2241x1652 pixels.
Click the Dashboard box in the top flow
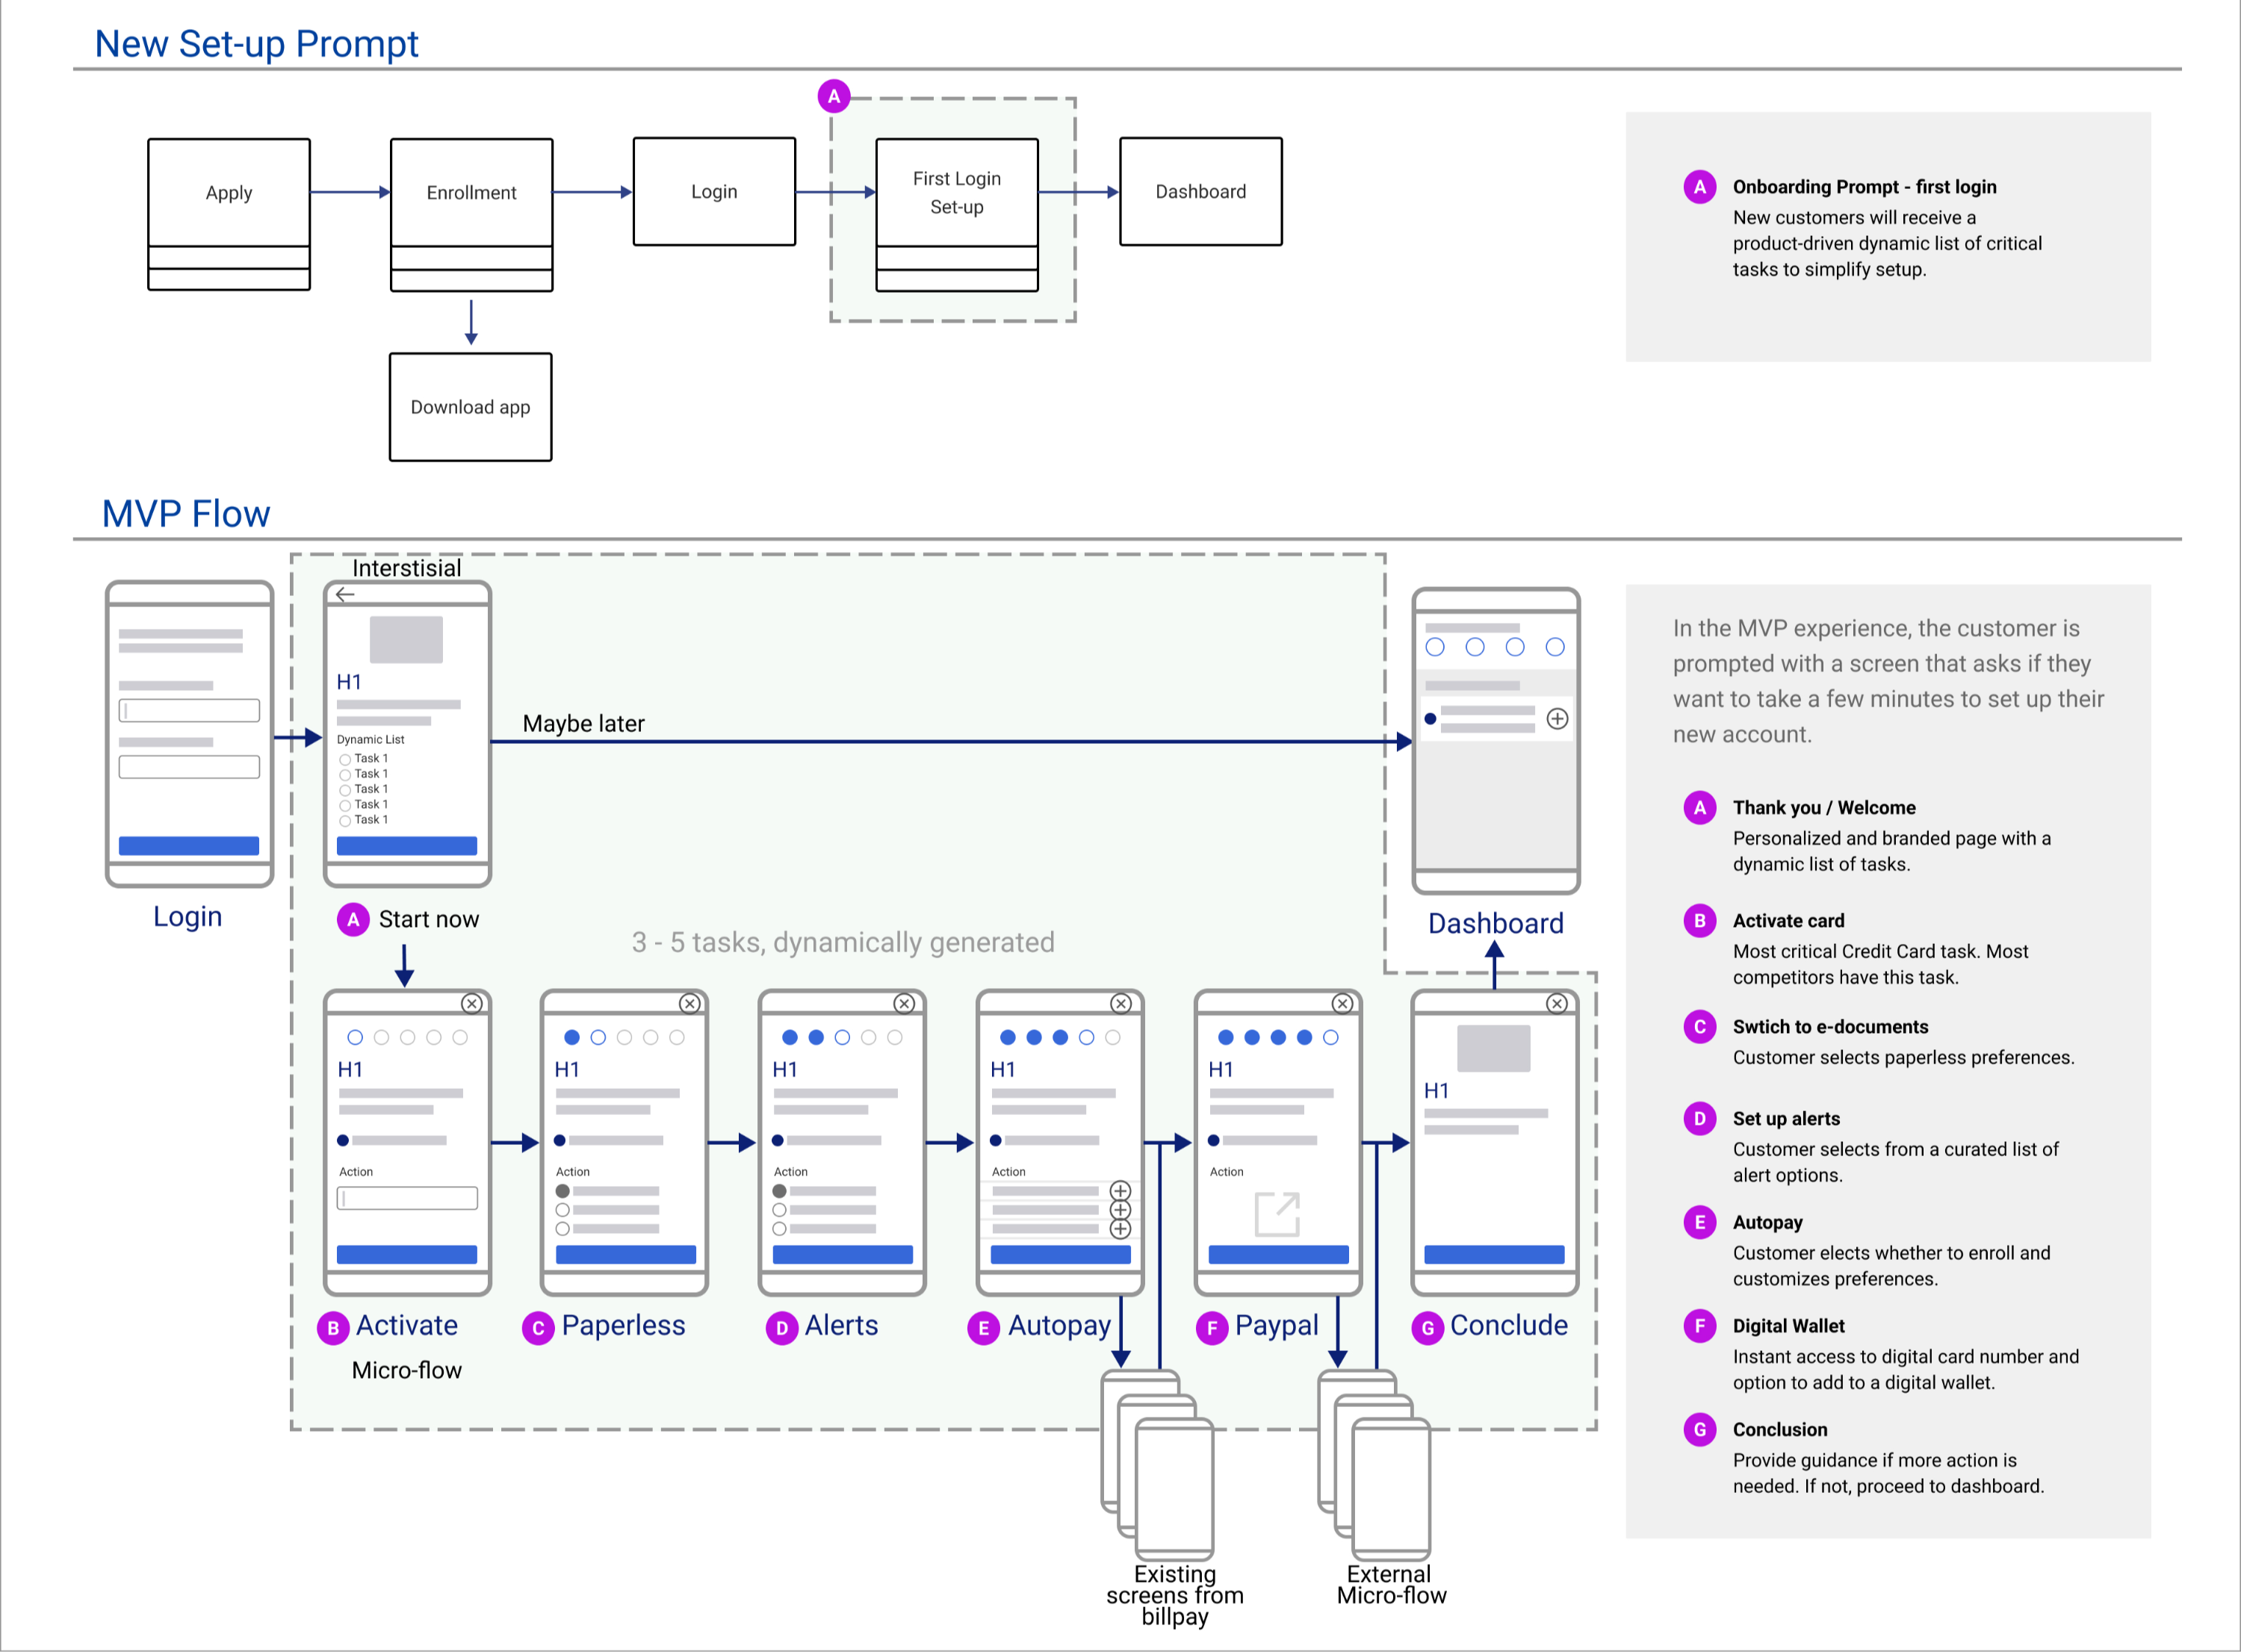[x=1201, y=192]
